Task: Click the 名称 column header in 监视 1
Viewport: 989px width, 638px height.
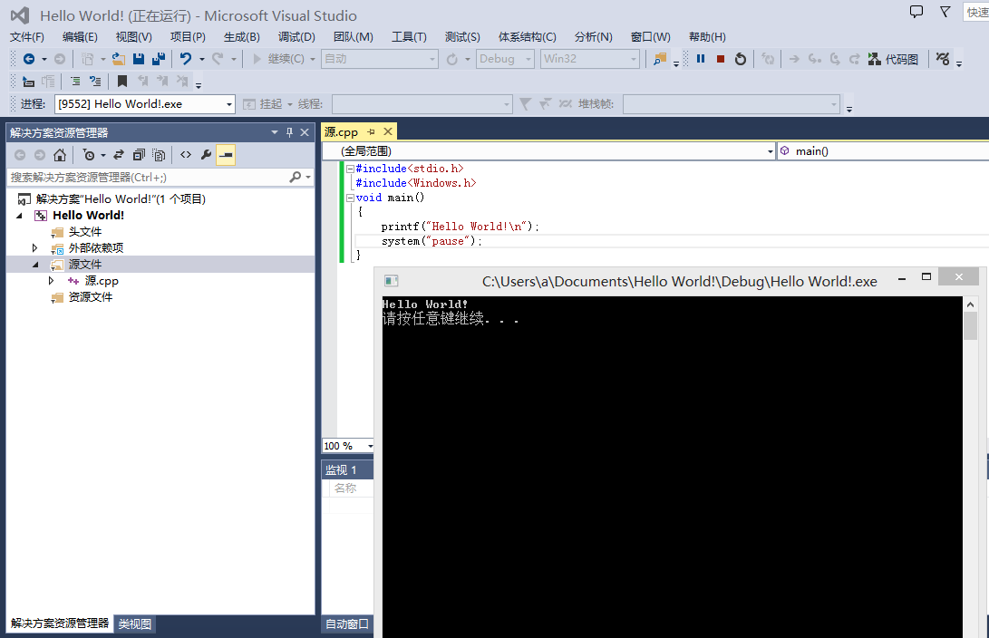Action: [345, 488]
